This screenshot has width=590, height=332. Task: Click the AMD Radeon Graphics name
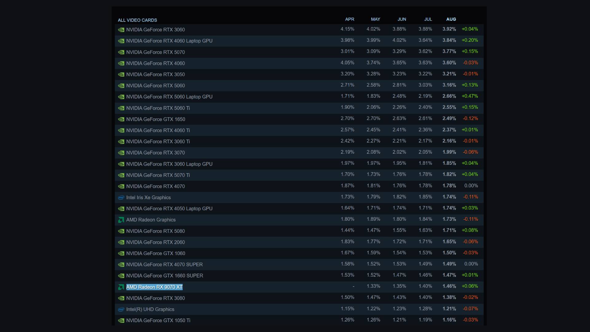point(151,220)
